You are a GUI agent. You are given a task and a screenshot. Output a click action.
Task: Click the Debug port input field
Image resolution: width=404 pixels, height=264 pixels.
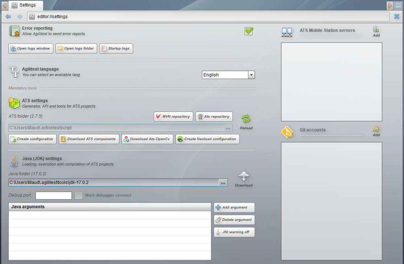(54, 196)
